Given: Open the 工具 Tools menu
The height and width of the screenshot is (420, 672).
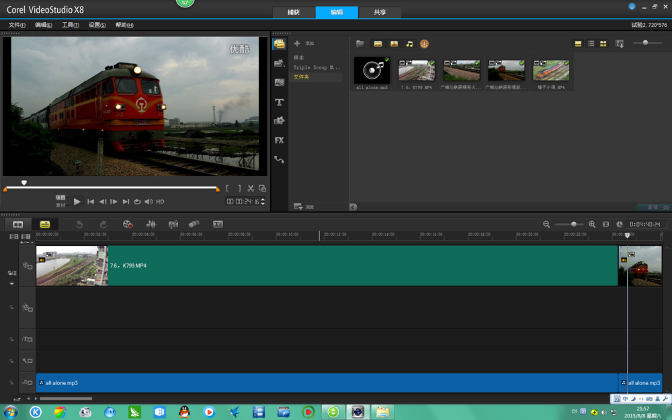Looking at the screenshot, I should [71, 25].
